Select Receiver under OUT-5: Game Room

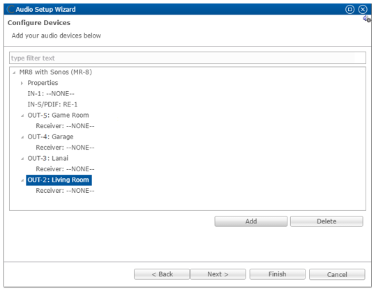click(x=65, y=126)
